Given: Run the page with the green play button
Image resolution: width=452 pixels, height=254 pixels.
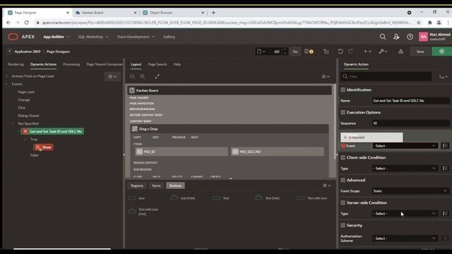Looking at the screenshot, I should click(x=441, y=52).
